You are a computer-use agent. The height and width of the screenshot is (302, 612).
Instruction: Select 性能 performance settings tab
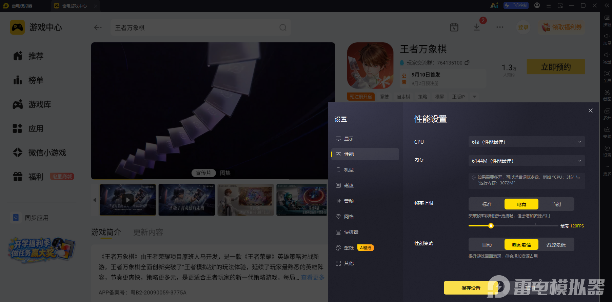(x=365, y=154)
